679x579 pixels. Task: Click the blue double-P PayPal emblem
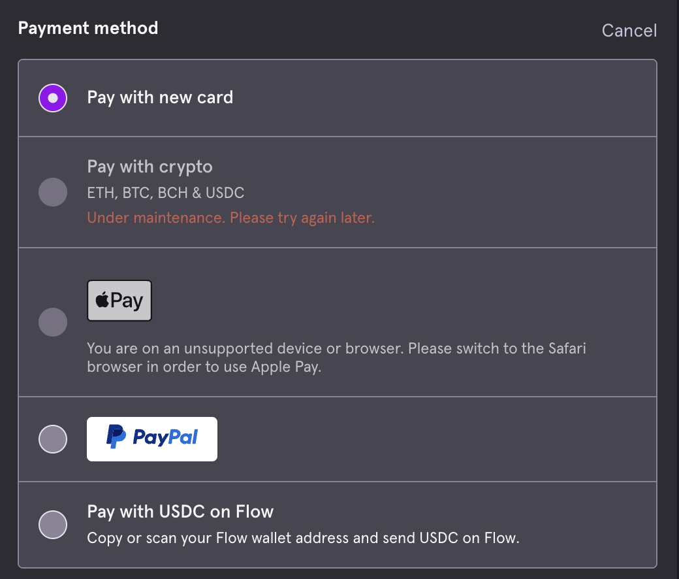coord(116,437)
